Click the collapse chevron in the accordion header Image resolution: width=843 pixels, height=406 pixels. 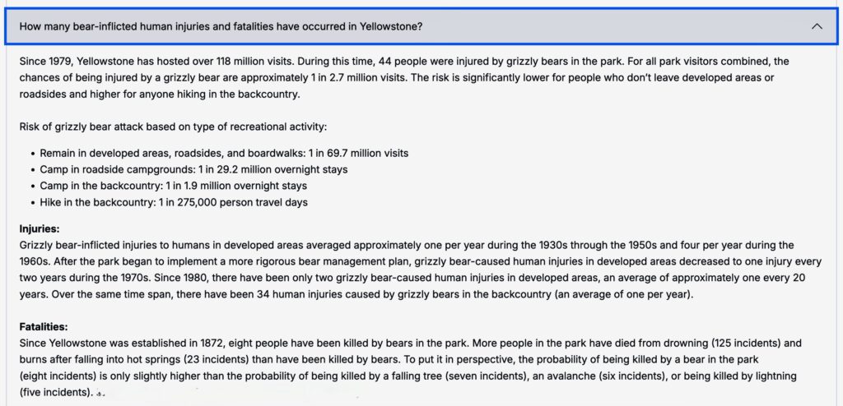coord(817,26)
